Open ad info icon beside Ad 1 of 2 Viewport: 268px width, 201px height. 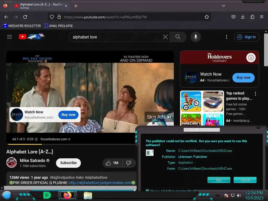(x=36, y=139)
